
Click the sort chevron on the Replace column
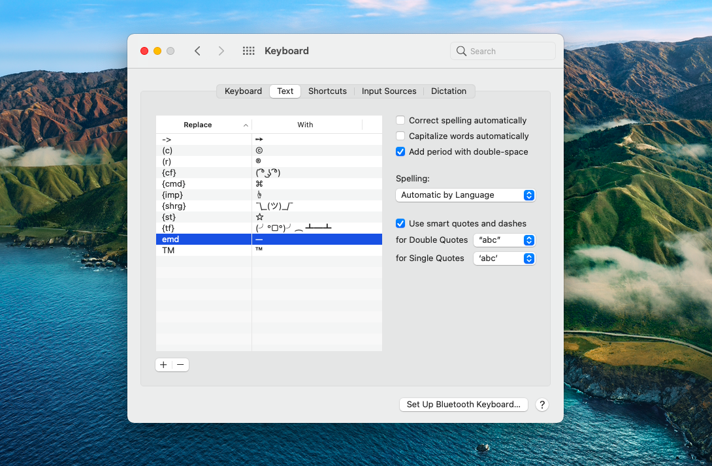(246, 124)
